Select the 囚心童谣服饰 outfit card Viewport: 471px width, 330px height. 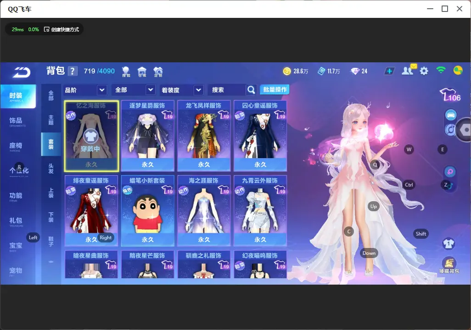(x=260, y=136)
